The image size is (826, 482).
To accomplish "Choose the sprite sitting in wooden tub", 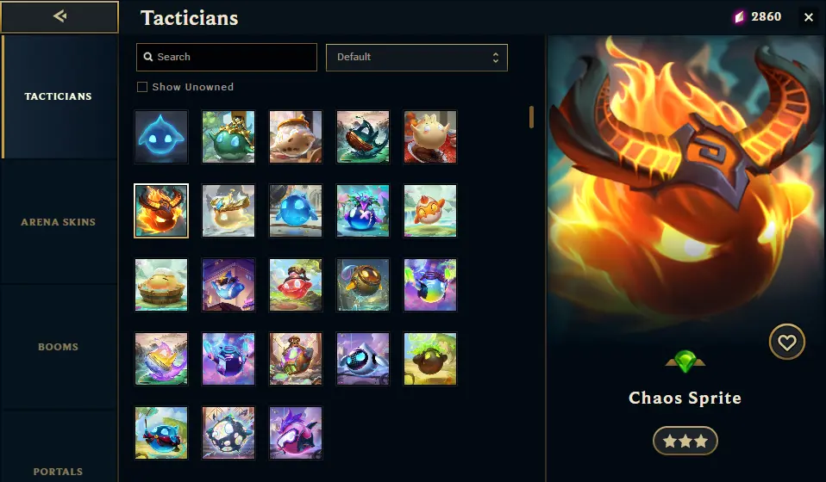I will pos(161,285).
